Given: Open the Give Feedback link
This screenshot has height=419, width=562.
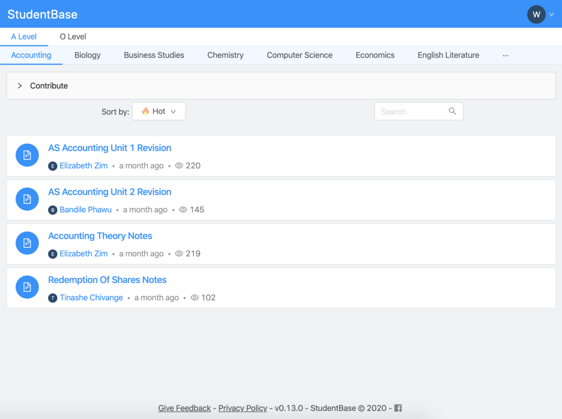Looking at the screenshot, I should pos(185,408).
